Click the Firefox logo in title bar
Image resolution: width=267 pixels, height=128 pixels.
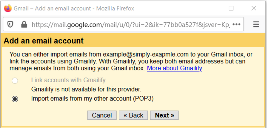8,8
